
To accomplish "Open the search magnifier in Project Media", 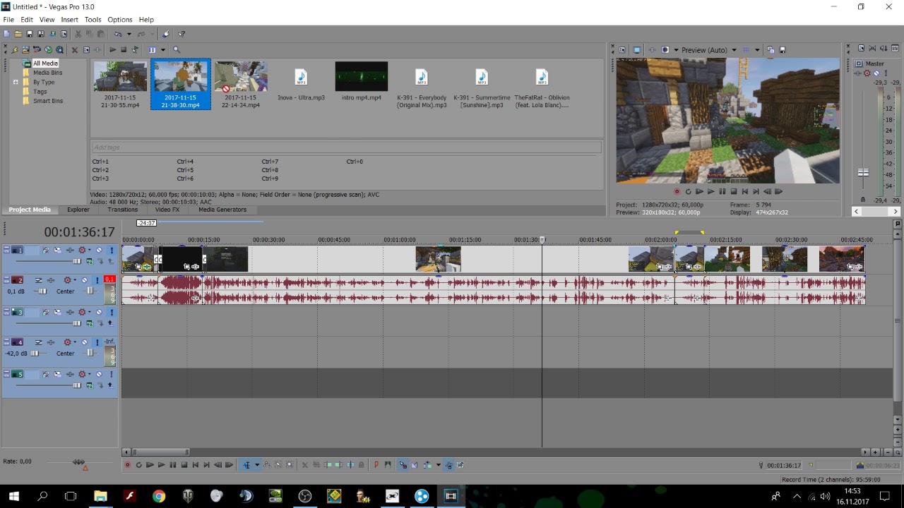I will coord(177,50).
